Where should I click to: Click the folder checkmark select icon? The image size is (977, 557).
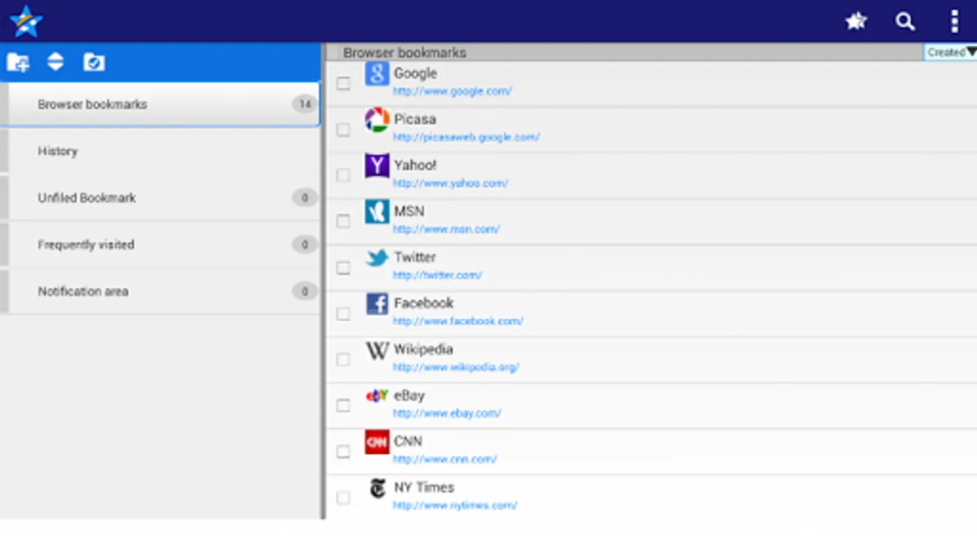(x=94, y=62)
